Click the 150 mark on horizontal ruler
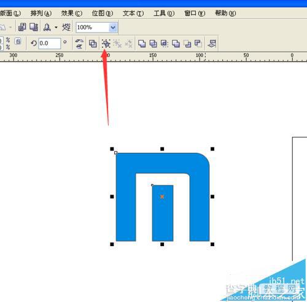Screen dimensions: 307x302 [153, 55]
